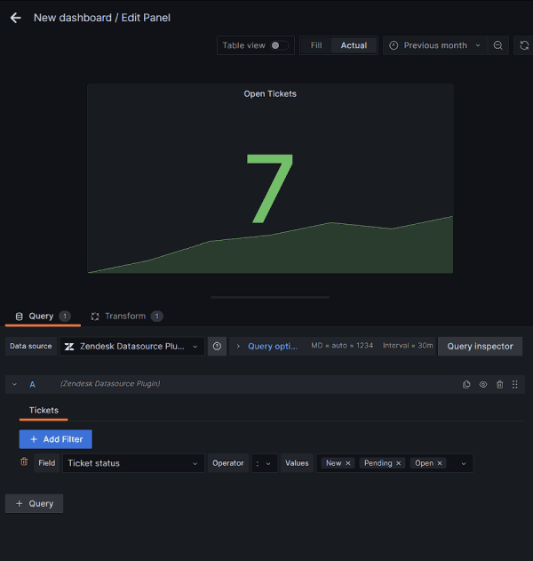Delete query A using trash icon
This screenshot has height=561, width=533.
(x=499, y=384)
